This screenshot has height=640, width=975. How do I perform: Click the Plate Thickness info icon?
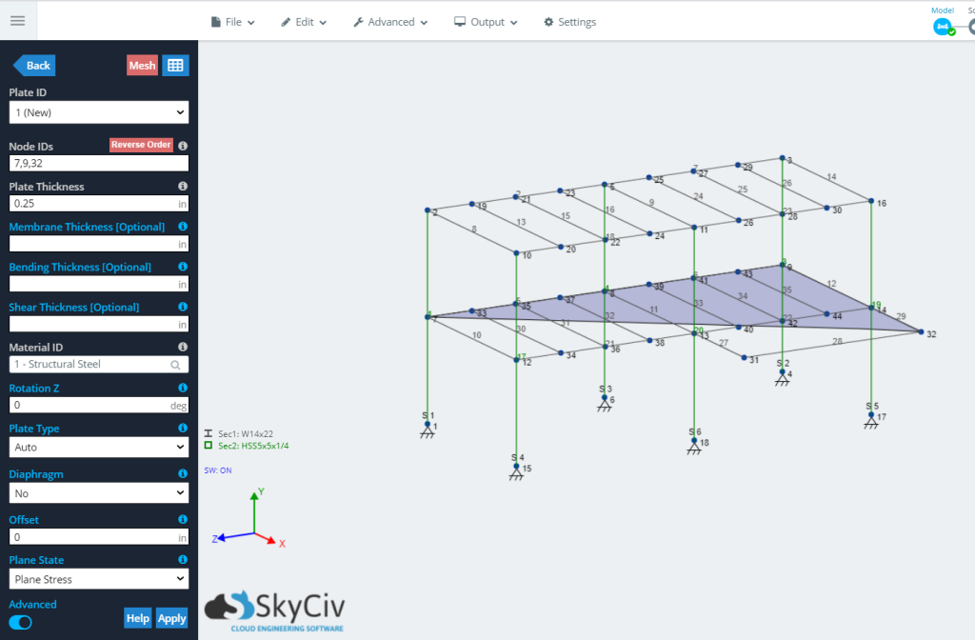(183, 186)
